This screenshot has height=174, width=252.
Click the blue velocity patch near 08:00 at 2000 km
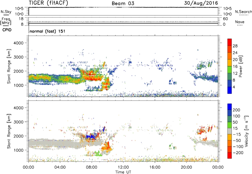tap(91, 137)
